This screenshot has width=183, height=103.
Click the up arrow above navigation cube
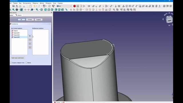click(x=169, y=13)
